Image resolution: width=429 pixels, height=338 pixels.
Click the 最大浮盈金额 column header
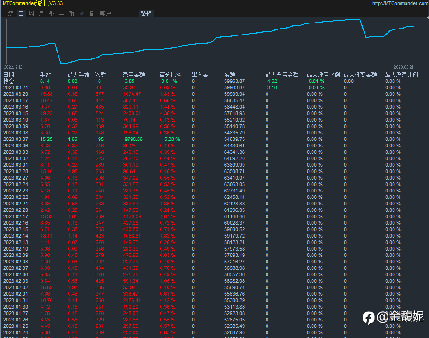(x=360, y=75)
